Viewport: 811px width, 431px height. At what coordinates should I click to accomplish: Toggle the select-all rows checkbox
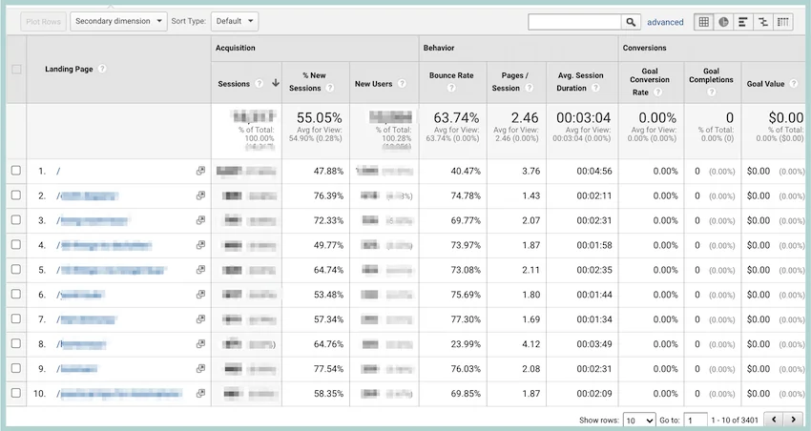(16, 70)
